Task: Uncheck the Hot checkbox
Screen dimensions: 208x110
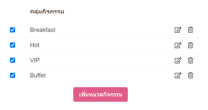Action: click(x=12, y=45)
